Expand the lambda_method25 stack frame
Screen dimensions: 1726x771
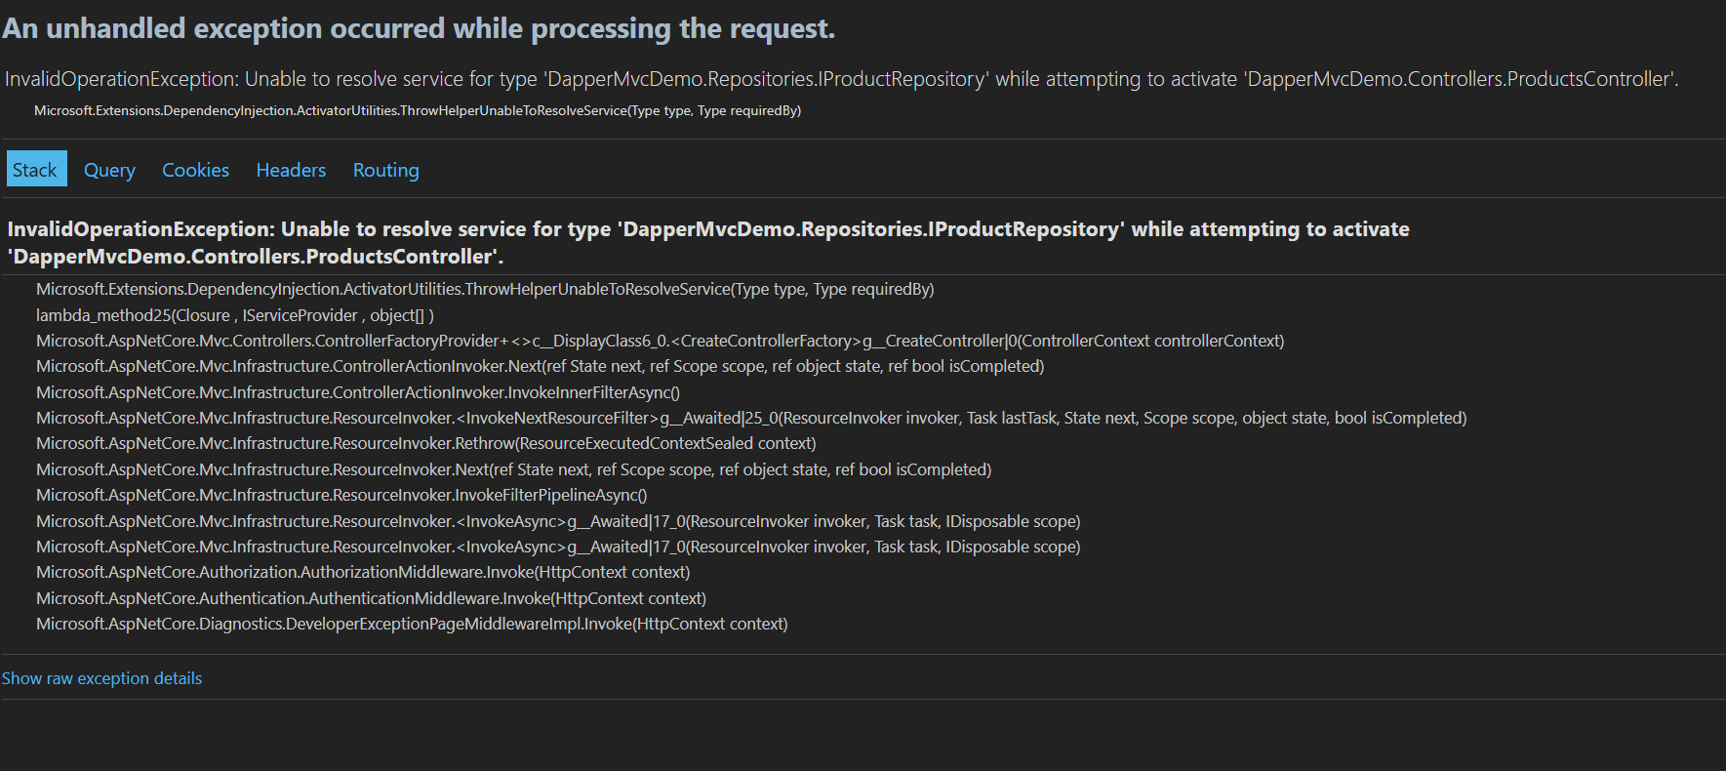pyautogui.click(x=234, y=315)
